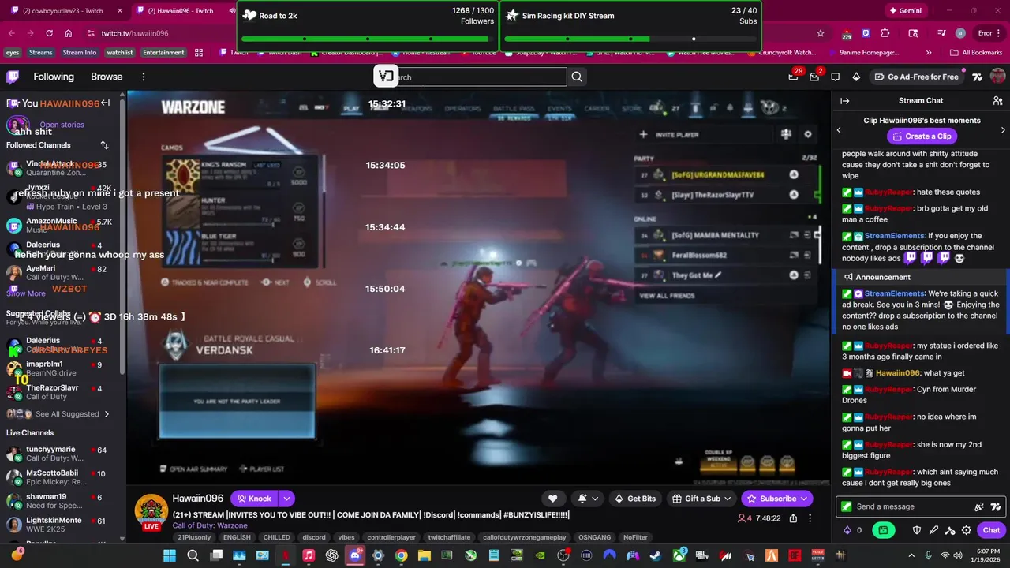The width and height of the screenshot is (1010, 568).
Task: Open Steam from the taskbar
Action: point(656,555)
